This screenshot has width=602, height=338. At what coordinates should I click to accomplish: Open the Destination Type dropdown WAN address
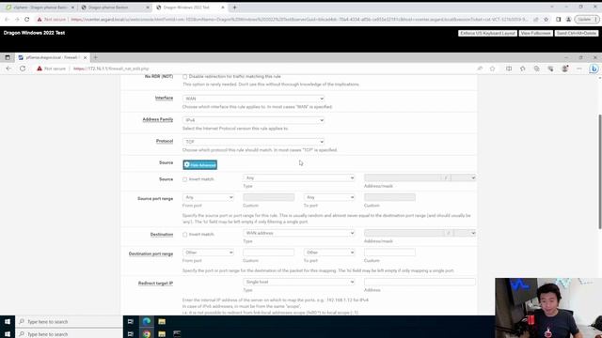click(x=299, y=233)
